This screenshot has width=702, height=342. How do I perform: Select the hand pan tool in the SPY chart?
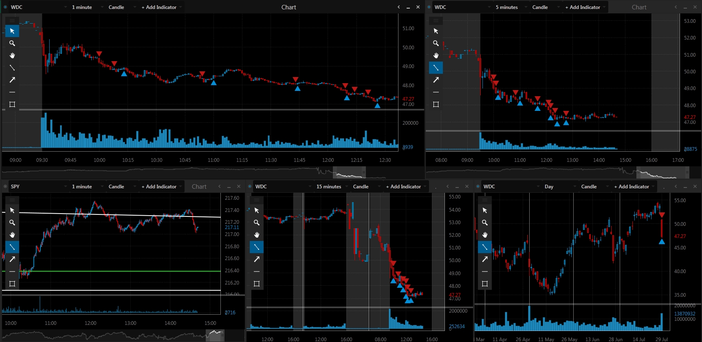pos(12,235)
